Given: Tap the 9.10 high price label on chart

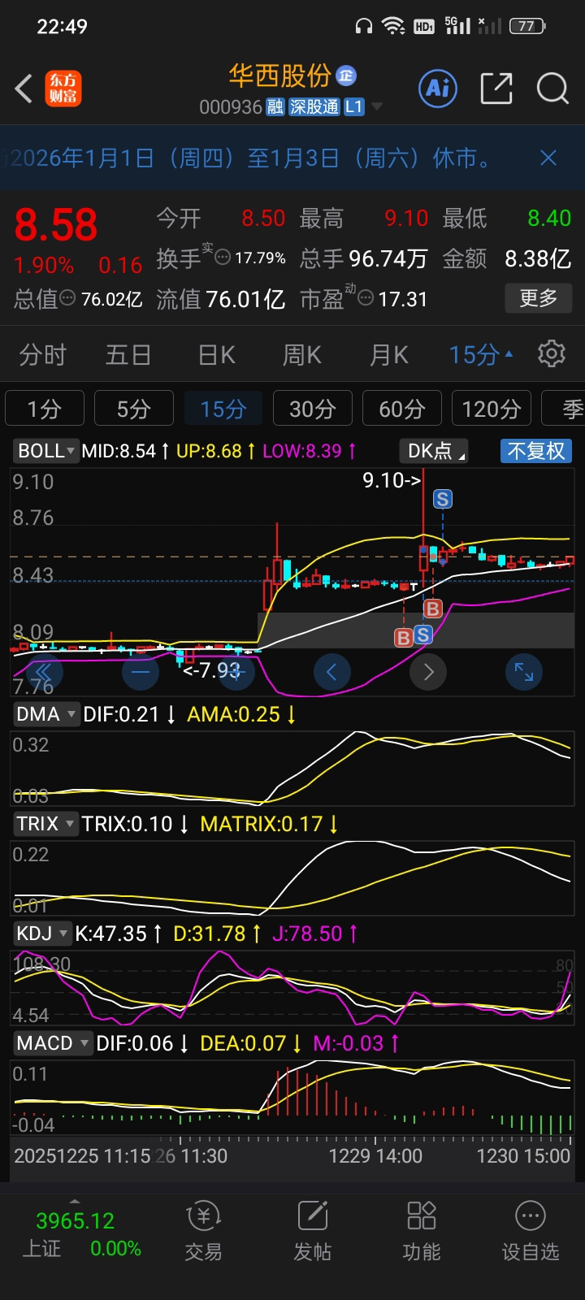Looking at the screenshot, I should coord(392,480).
